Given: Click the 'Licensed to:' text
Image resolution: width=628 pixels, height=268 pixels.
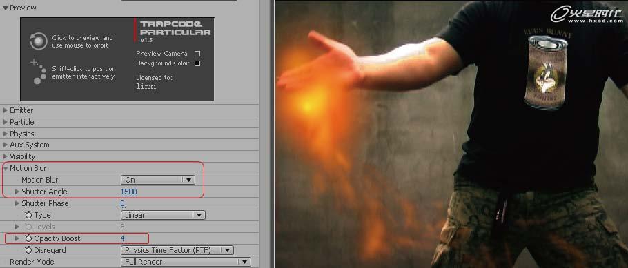Looking at the screenshot, I should 154,78.
